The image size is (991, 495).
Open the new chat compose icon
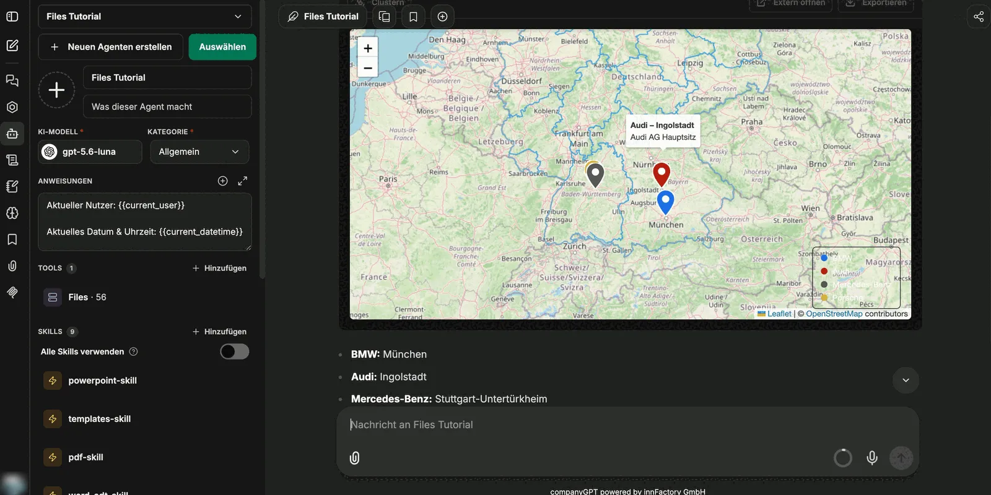[12, 45]
